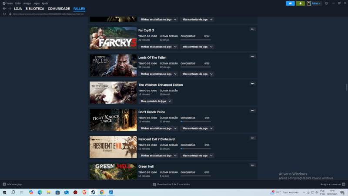Viewport: 348px width, 196px height.
Task: Open the Don't Knock Twice title link
Action: [x=151, y=112]
